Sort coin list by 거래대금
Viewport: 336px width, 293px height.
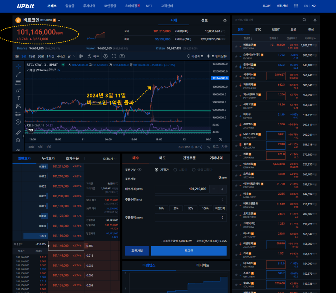[x=310, y=38]
